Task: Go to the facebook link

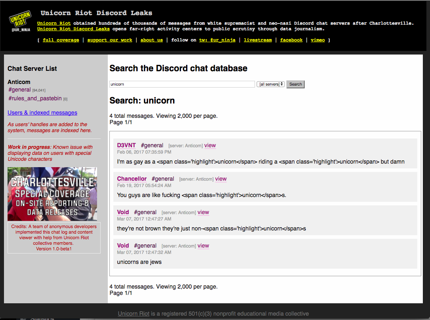Action: pos(291,40)
